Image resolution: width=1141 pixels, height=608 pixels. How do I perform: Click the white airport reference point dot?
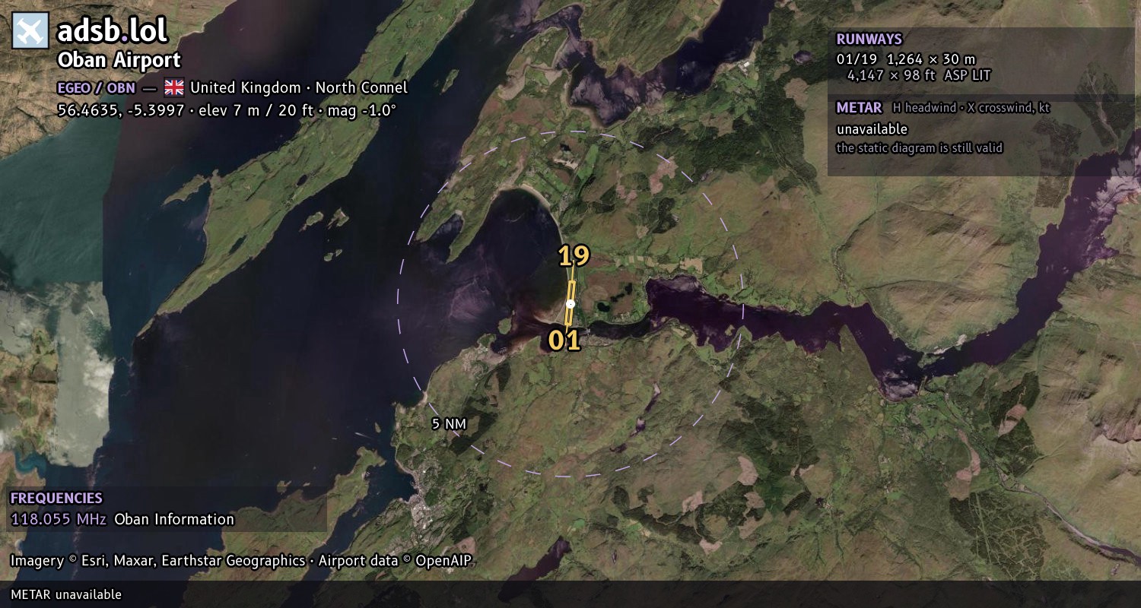[x=570, y=304]
